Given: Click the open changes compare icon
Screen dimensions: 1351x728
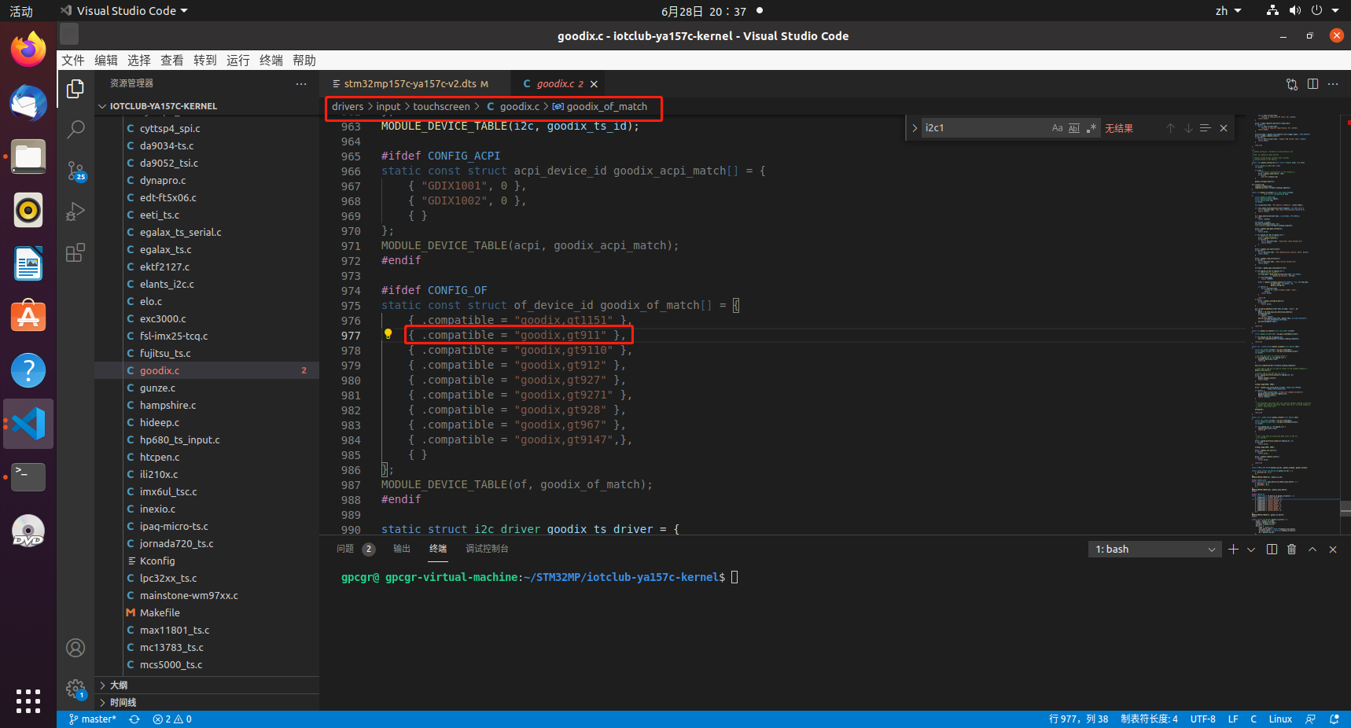Looking at the screenshot, I should (x=1292, y=84).
